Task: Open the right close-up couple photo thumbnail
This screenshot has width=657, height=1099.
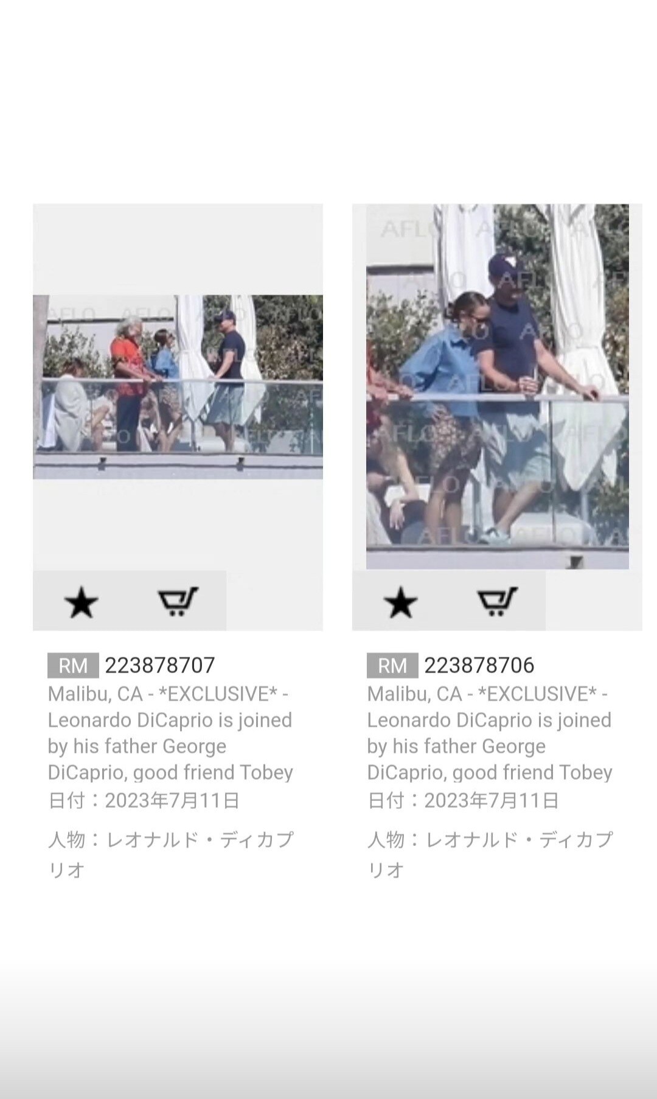Action: (x=497, y=386)
